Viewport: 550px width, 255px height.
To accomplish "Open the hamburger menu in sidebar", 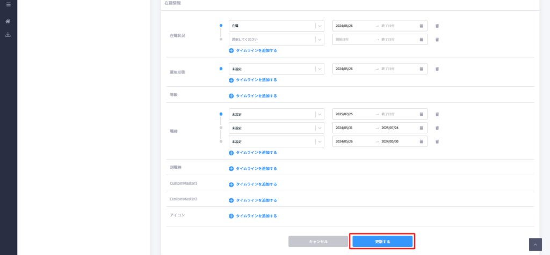I will tap(9, 4).
